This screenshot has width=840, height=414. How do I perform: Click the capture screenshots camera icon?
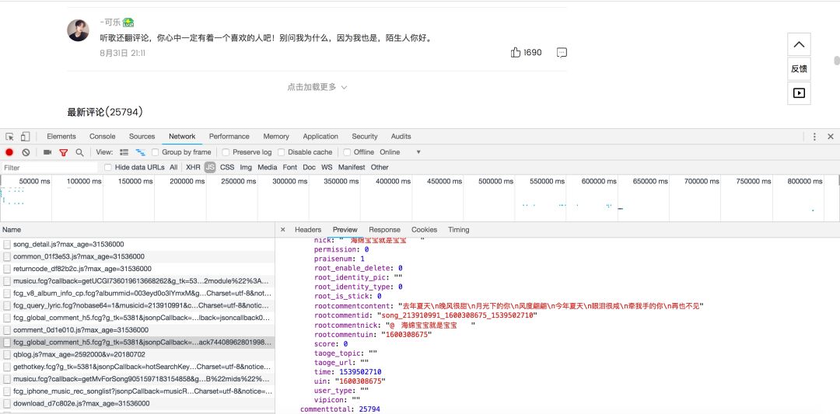pos(47,152)
